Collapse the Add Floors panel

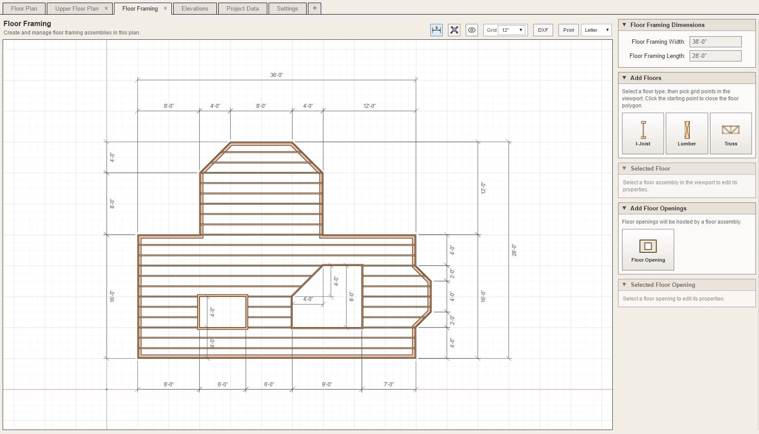tap(624, 78)
